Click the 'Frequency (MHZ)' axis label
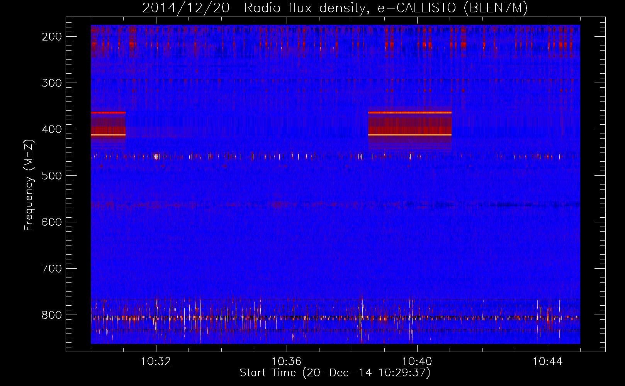625x386 pixels. (x=29, y=185)
